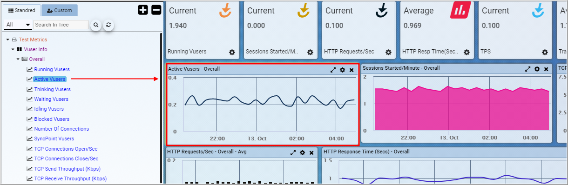Viewport: 568px width, 185px height.
Task: Open the All filter dropdown
Action: (18, 25)
